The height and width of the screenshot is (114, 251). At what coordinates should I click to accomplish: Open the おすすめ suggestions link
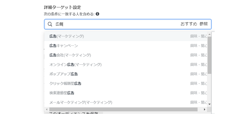click(189, 24)
